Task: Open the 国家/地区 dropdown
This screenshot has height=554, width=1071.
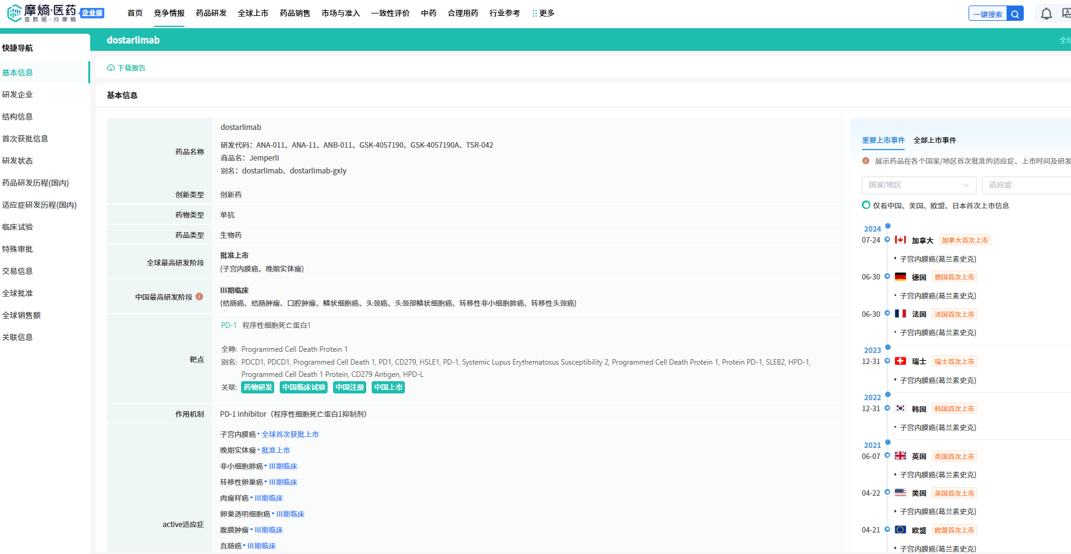Action: tap(918, 185)
